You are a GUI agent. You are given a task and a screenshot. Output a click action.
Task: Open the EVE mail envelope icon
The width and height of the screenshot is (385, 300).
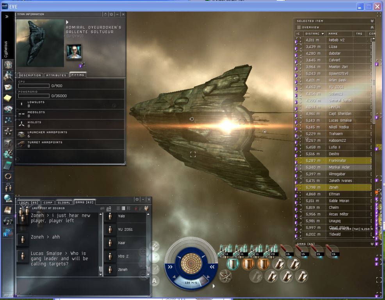[x=8, y=87]
